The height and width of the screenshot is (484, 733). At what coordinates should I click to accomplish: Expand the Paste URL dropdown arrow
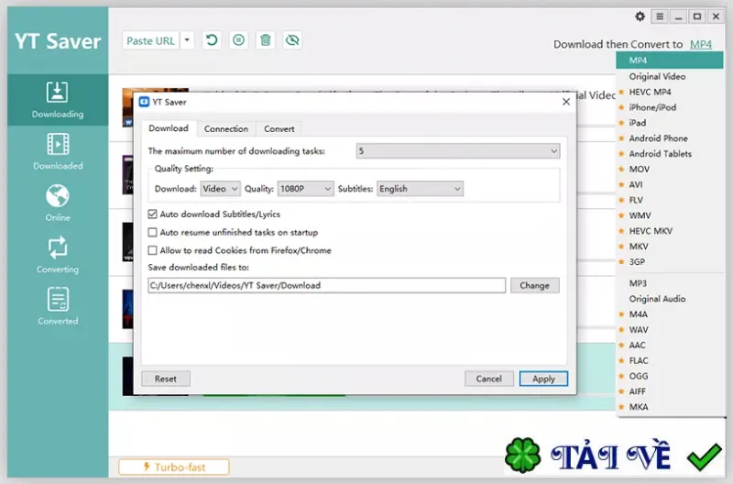[187, 40]
